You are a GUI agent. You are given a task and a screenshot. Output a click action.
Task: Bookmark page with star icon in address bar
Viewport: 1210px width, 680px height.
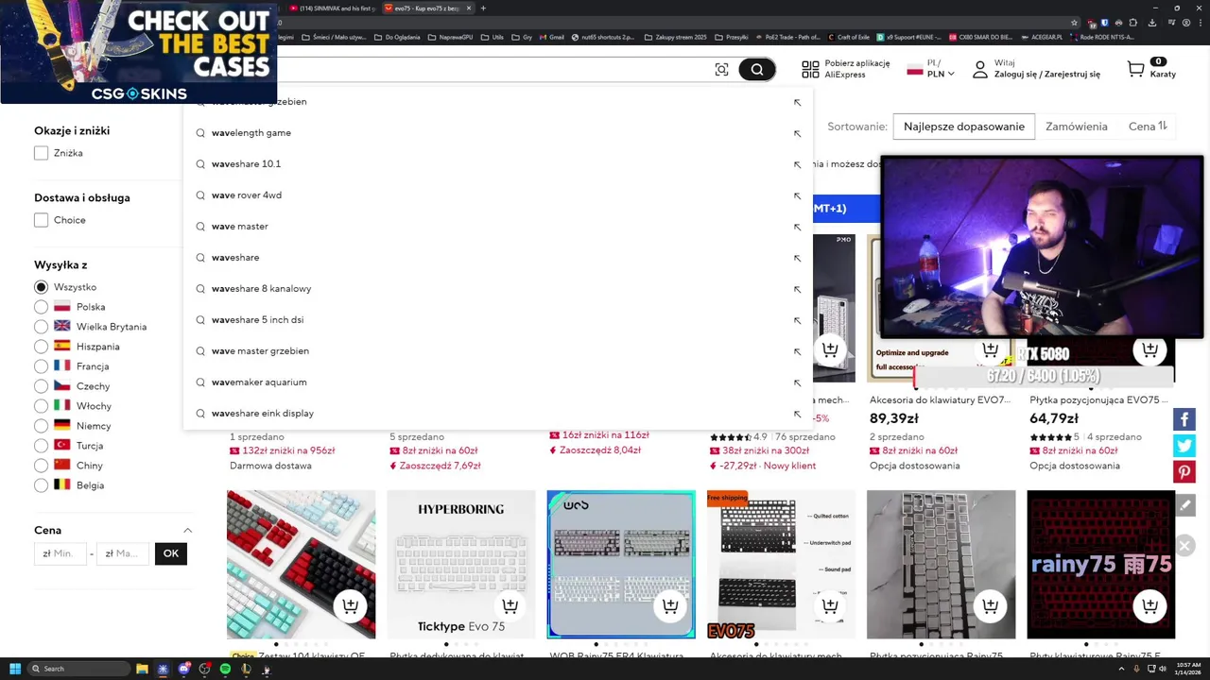coord(1073,22)
